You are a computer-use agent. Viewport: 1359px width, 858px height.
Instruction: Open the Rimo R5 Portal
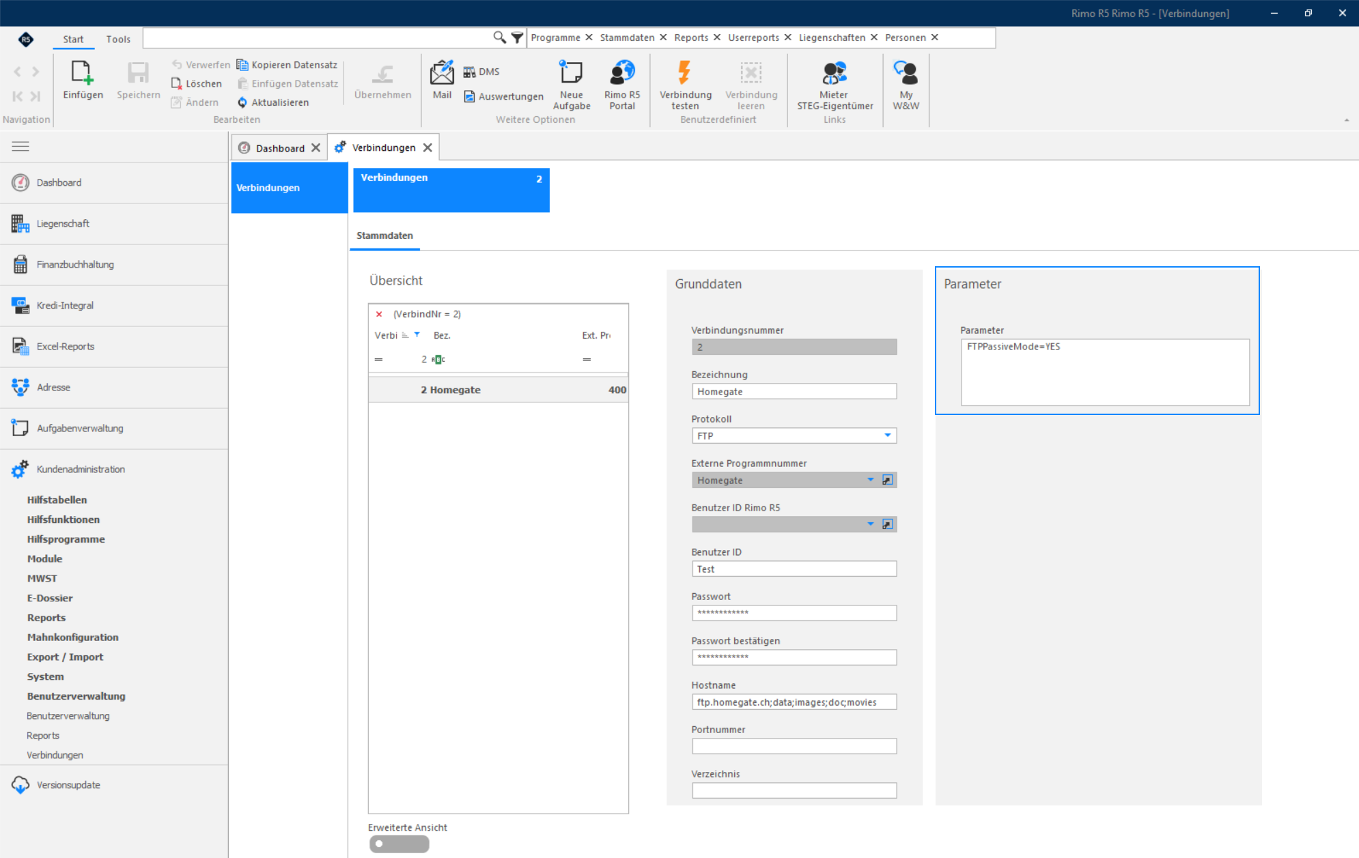[x=622, y=85]
